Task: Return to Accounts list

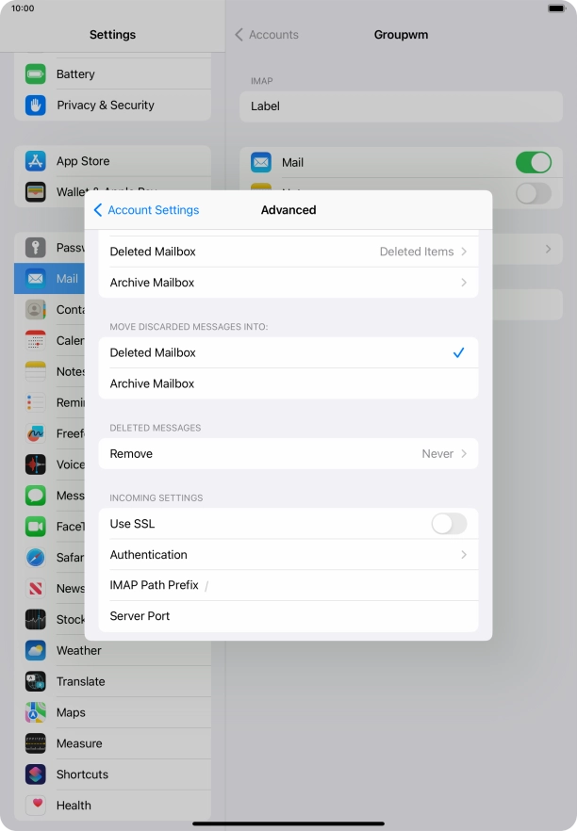Action: 267,35
